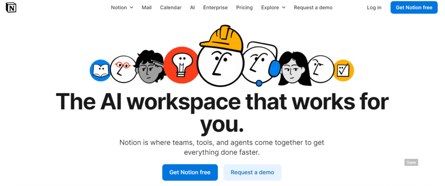Click the face wearing yellow hard hat
This screenshot has width=445, height=186.
click(x=221, y=55)
